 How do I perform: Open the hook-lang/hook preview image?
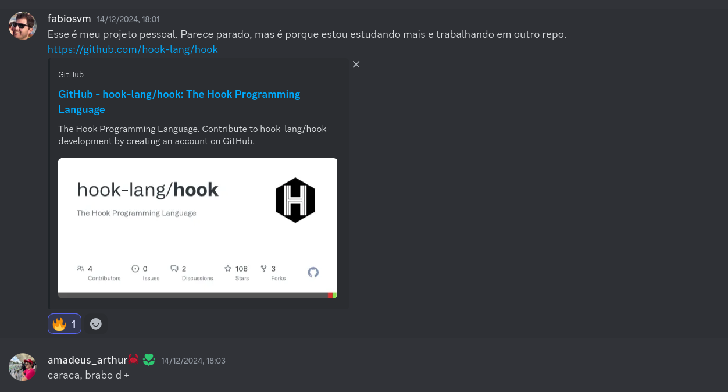click(198, 228)
